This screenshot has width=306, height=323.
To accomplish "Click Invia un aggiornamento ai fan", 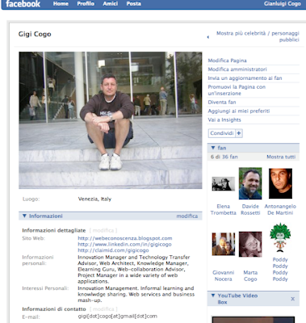I will pyautogui.click(x=245, y=78).
